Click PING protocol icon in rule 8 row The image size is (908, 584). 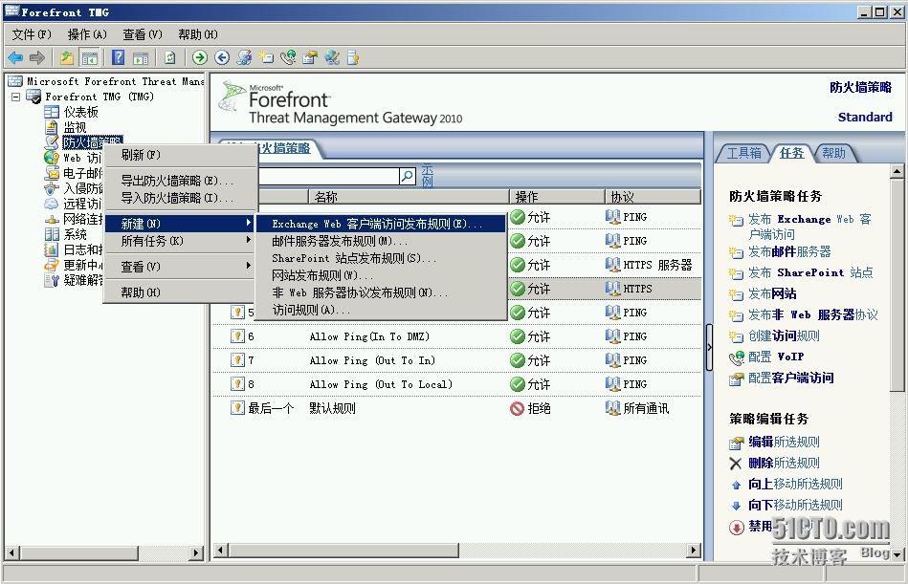(x=612, y=383)
